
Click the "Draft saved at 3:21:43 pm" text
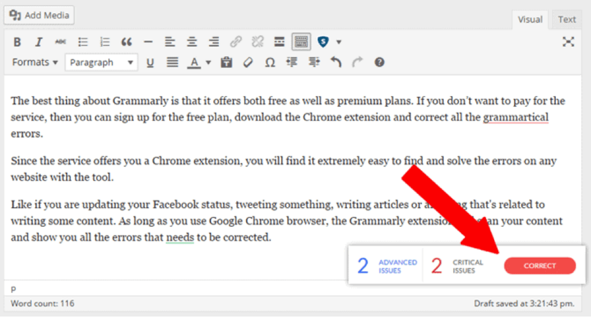pyautogui.click(x=524, y=303)
